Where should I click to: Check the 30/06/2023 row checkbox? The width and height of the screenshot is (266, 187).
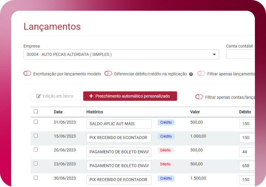35,178
